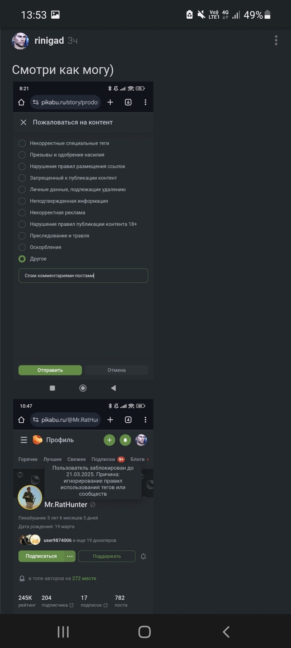
Task: Tap the Android home button
Action: point(144,632)
